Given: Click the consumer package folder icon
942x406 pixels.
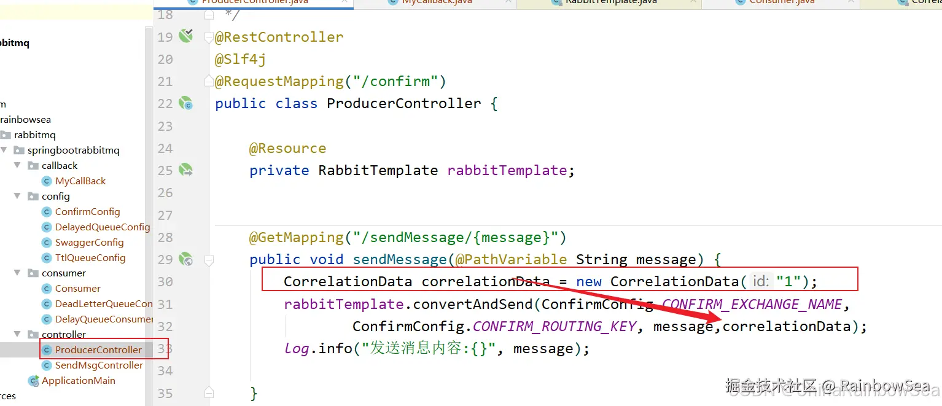Looking at the screenshot, I should click(x=33, y=273).
